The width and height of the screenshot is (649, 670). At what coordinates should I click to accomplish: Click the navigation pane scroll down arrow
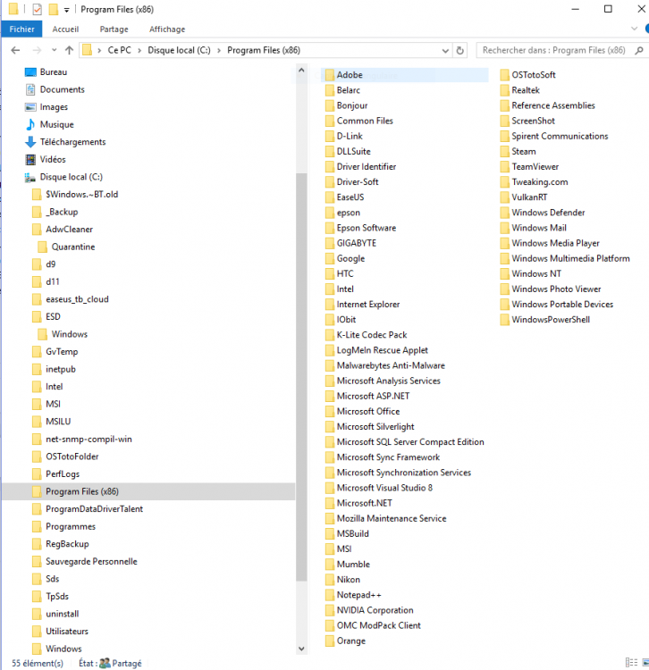pos(301,649)
